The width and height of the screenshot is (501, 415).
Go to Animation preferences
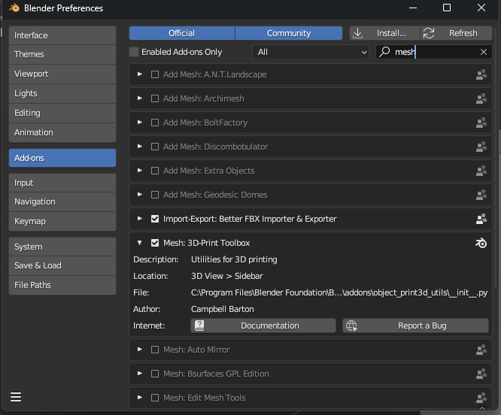[x=62, y=132]
